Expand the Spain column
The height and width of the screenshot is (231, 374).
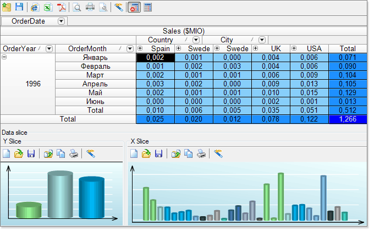pos(140,48)
